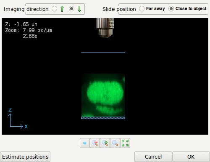
Task: Click the Estimate positions button
Action: (x=25, y=157)
